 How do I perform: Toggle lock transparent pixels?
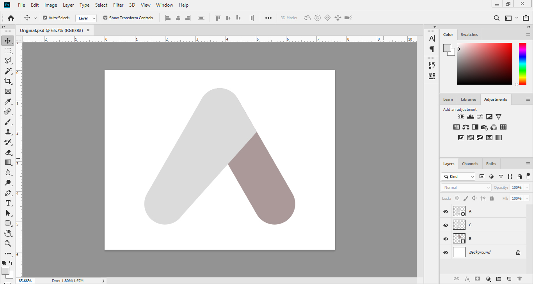457,198
